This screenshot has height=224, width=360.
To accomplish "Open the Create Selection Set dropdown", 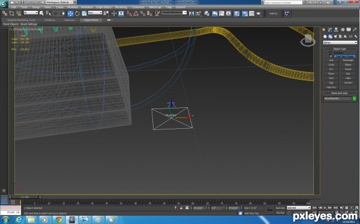I will tap(174, 13).
